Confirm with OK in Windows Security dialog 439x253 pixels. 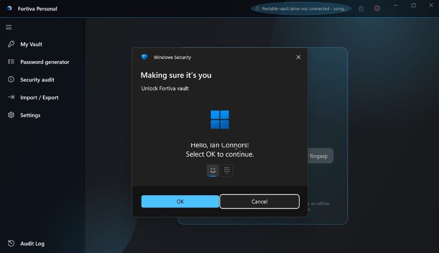[x=180, y=202]
